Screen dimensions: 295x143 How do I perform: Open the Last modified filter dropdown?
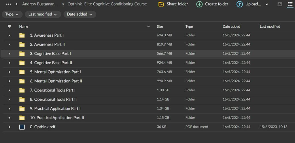43,14
